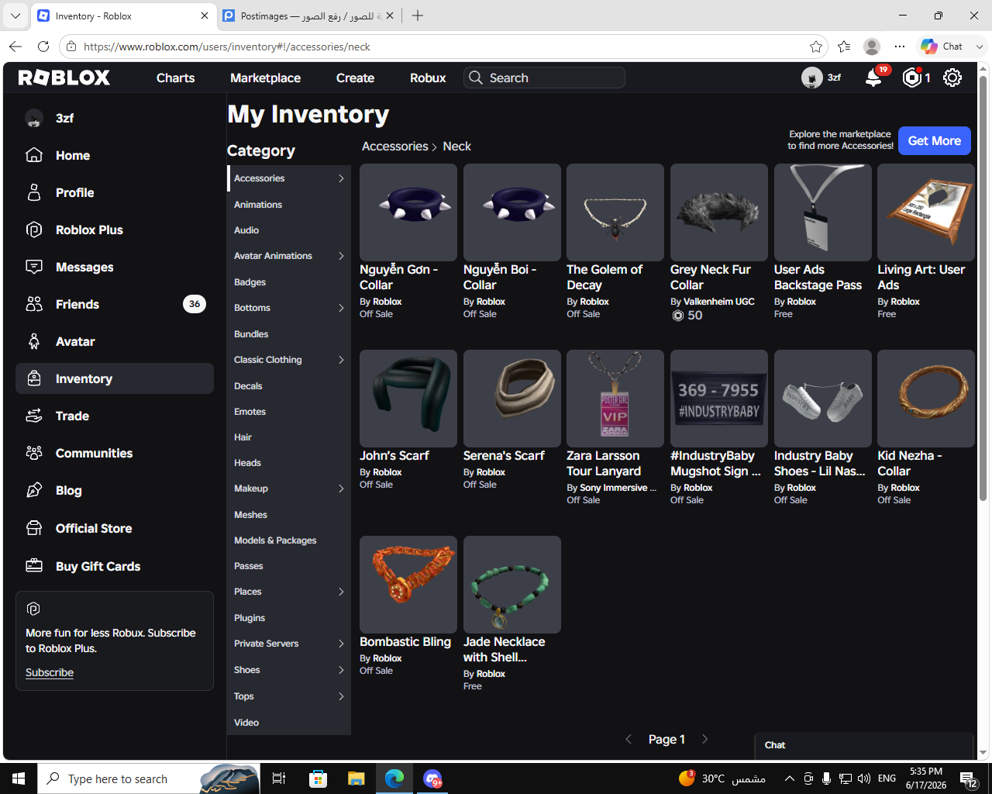Open the Charts menu
992x794 pixels.
point(176,78)
